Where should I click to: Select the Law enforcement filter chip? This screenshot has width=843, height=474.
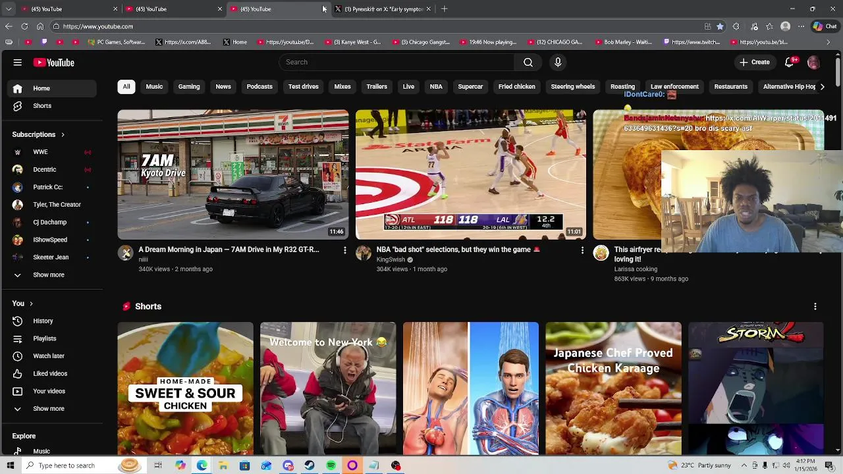674,86
